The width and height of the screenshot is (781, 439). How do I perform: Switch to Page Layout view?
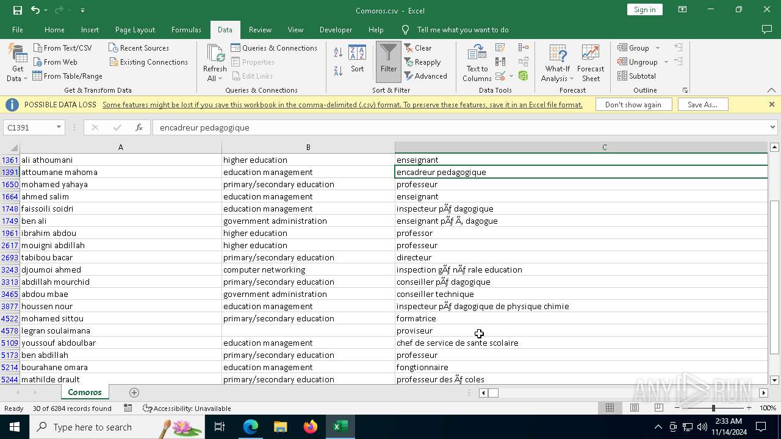(x=635, y=408)
